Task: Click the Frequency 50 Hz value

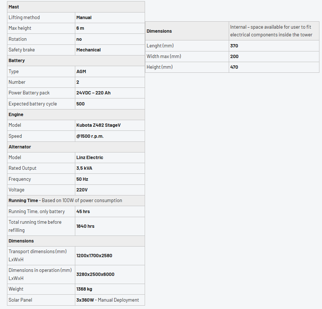Action: pyautogui.click(x=82, y=179)
